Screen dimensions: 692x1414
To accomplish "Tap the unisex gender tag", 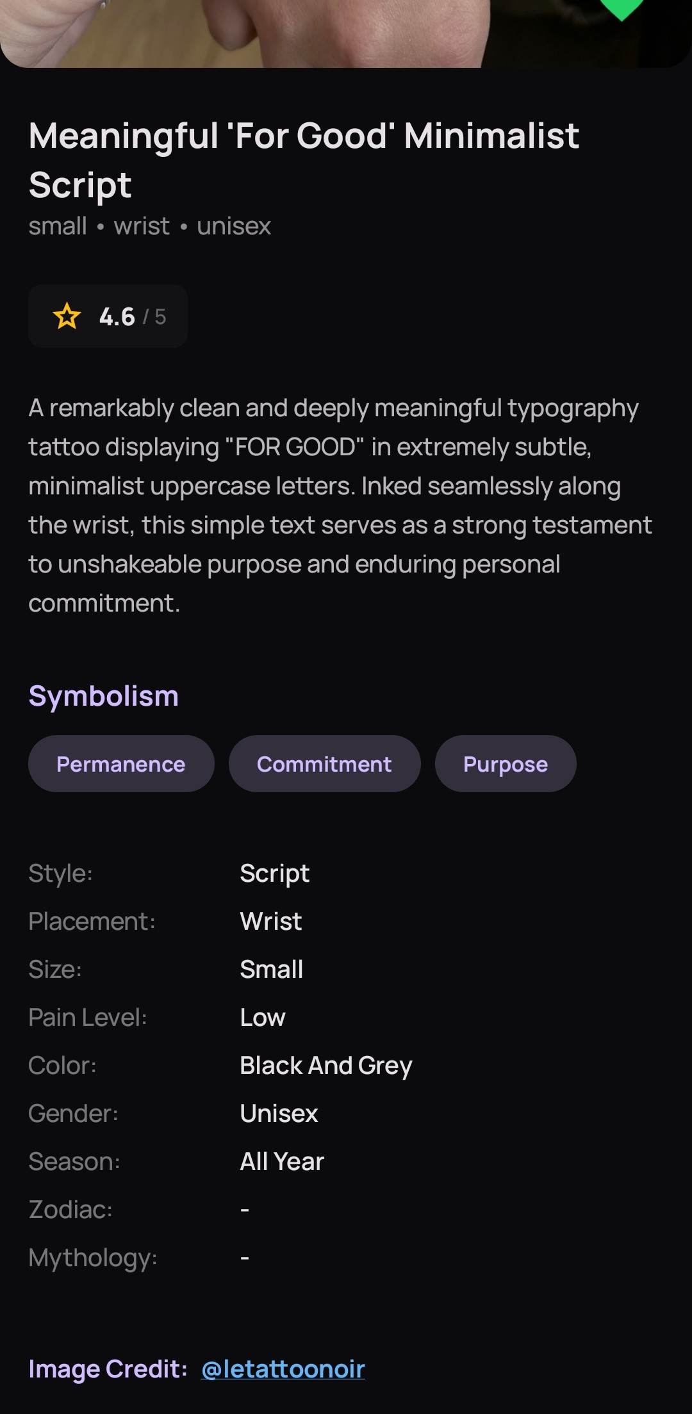I will (x=234, y=226).
